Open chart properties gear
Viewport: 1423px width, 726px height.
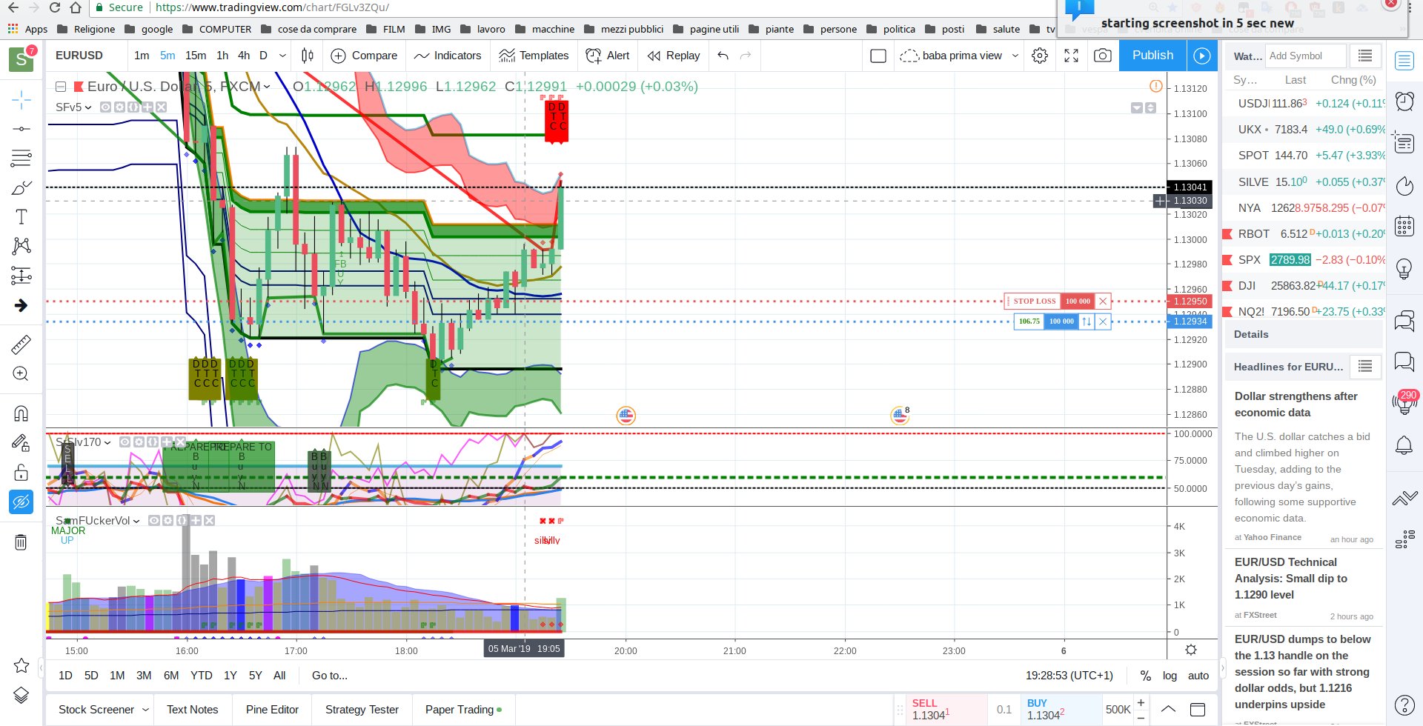point(1040,56)
